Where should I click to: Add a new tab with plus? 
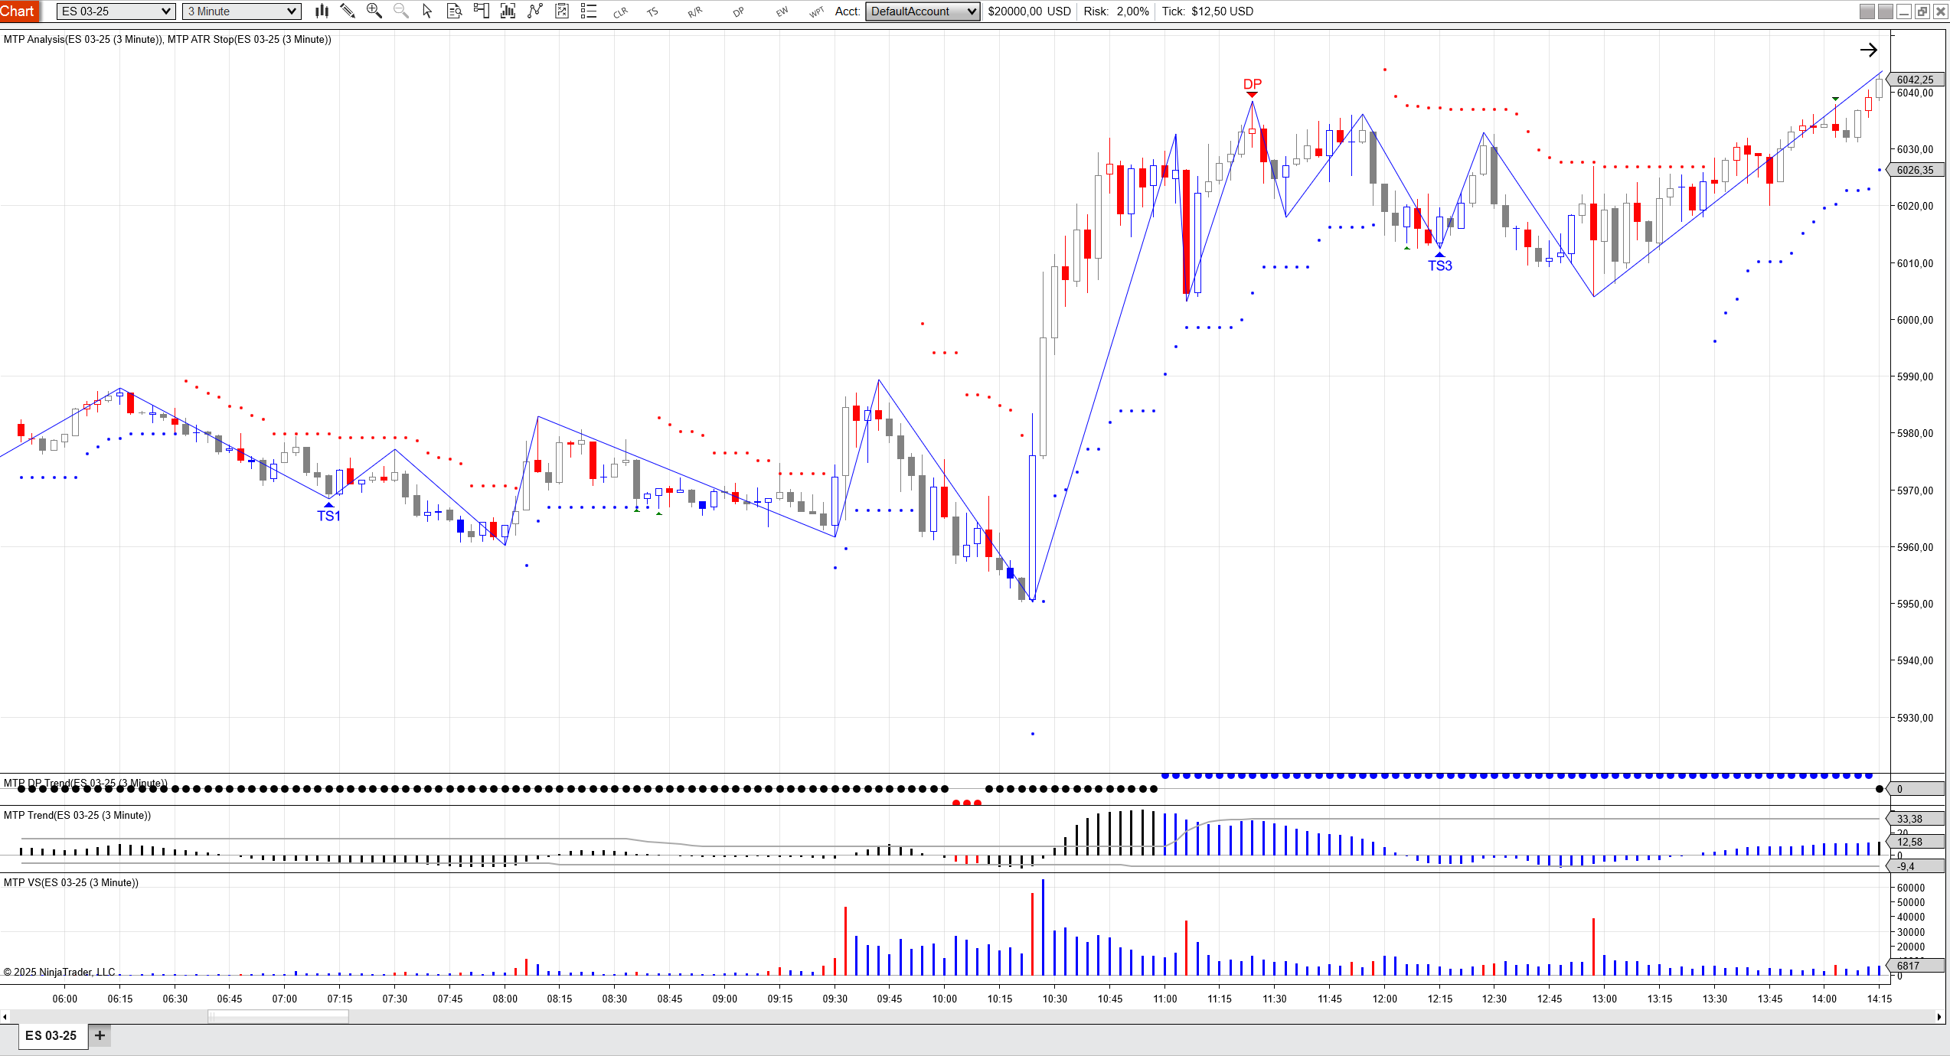coord(100,1035)
